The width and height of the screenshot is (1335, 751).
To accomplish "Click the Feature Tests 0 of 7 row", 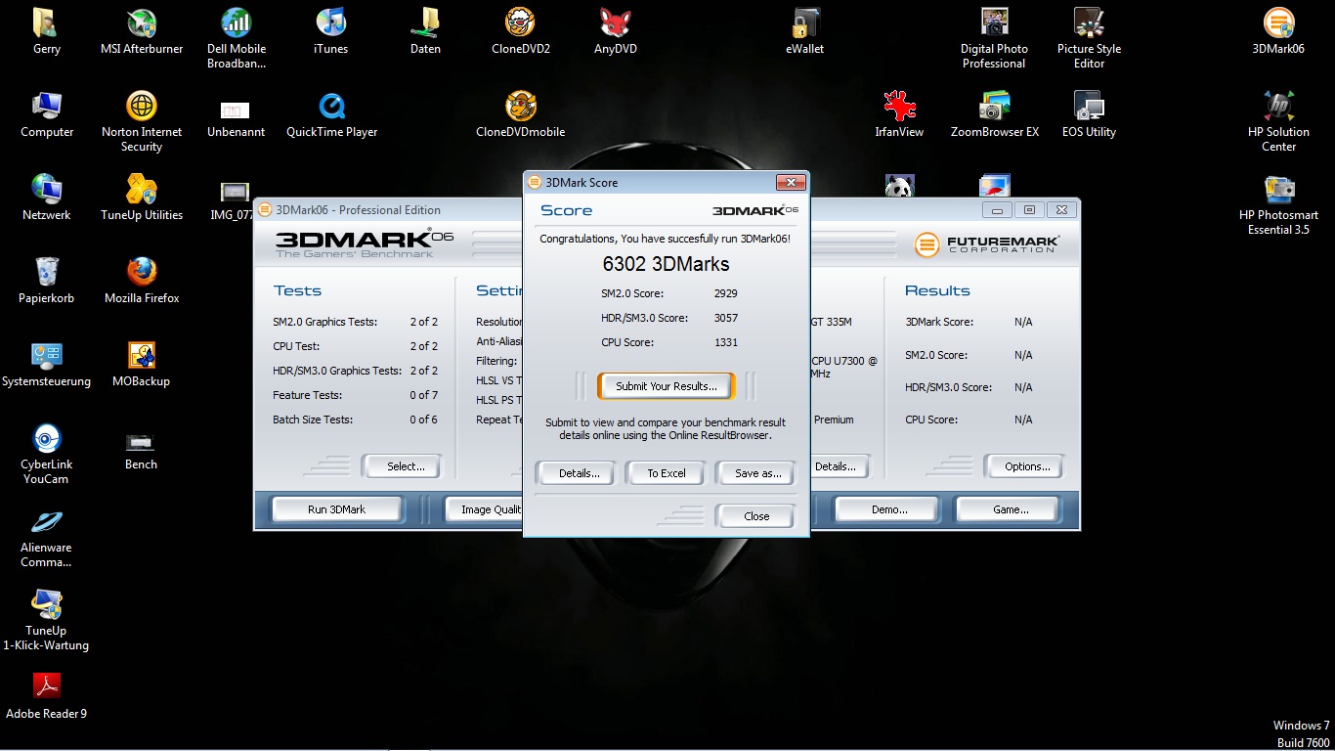I will (355, 395).
